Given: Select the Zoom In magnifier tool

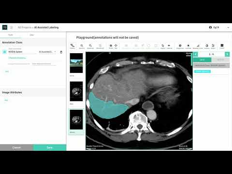Looking at the screenshot, I should coord(82,46).
